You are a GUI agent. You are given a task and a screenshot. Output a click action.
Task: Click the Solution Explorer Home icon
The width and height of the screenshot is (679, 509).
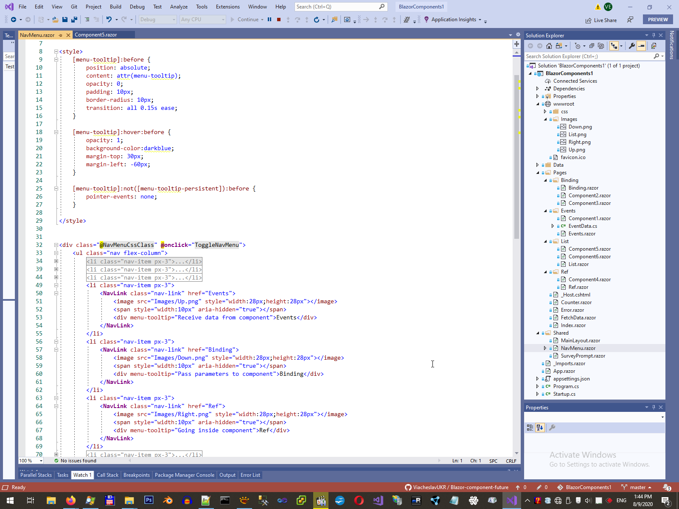pos(549,46)
